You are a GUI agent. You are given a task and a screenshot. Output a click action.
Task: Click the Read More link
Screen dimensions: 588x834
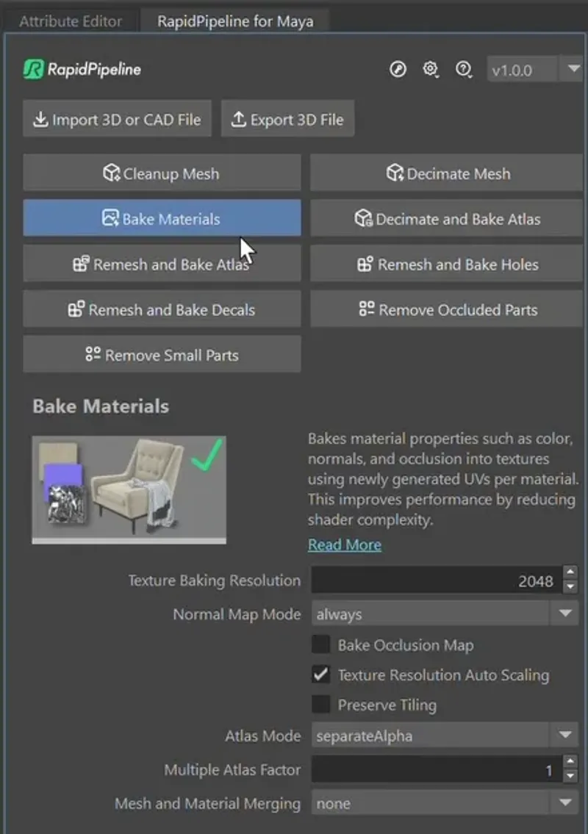(344, 544)
